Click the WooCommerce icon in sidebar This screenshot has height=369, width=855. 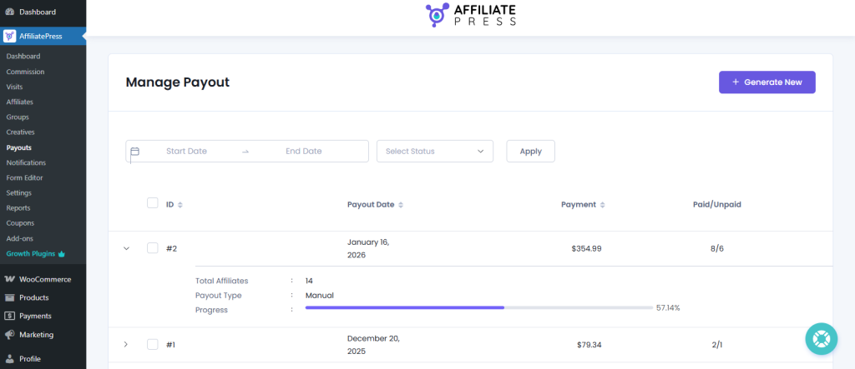[10, 279]
